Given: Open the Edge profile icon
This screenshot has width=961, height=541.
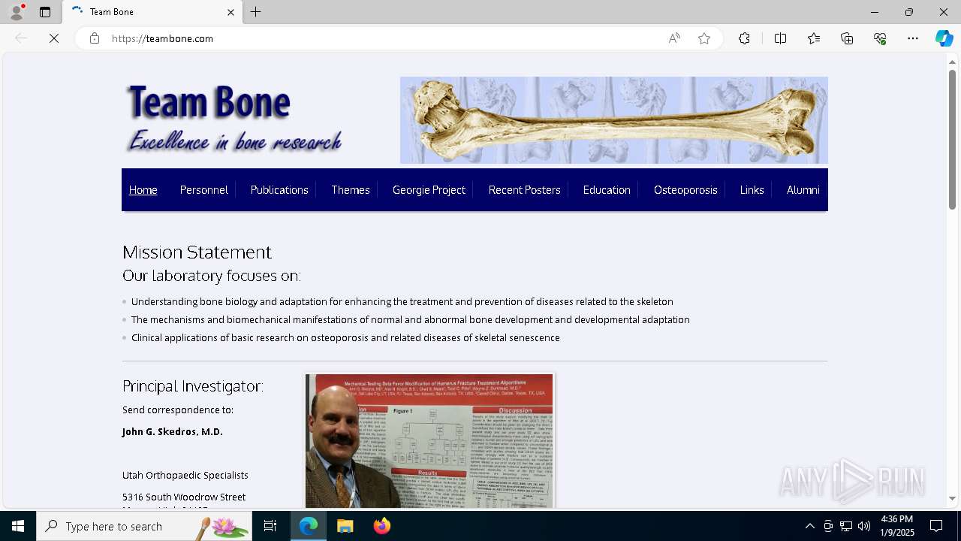Looking at the screenshot, I should 17,12.
